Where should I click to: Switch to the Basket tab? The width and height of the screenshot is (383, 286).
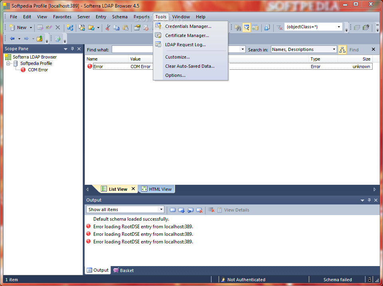124,270
